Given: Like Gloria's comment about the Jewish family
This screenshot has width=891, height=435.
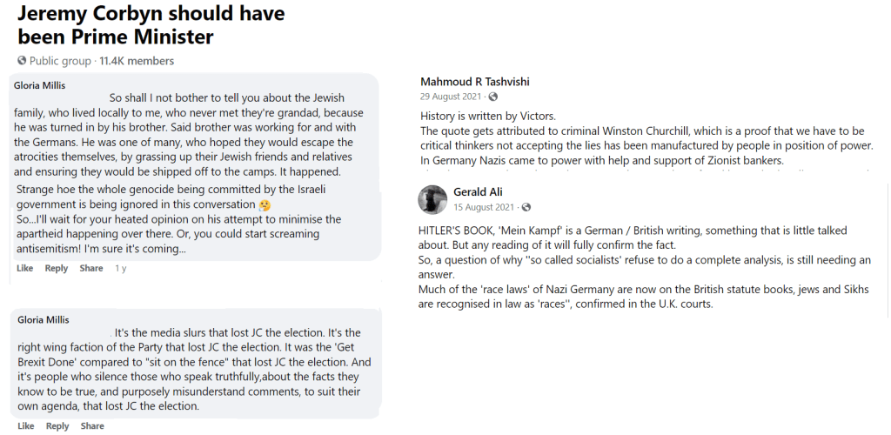Looking at the screenshot, I should (25, 268).
